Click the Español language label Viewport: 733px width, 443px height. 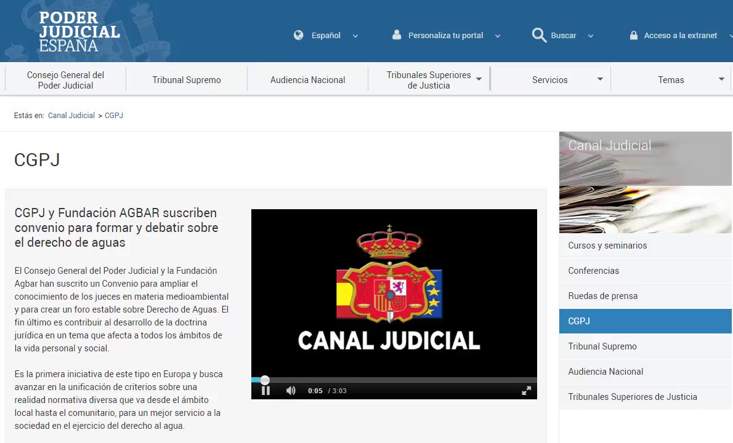(326, 36)
